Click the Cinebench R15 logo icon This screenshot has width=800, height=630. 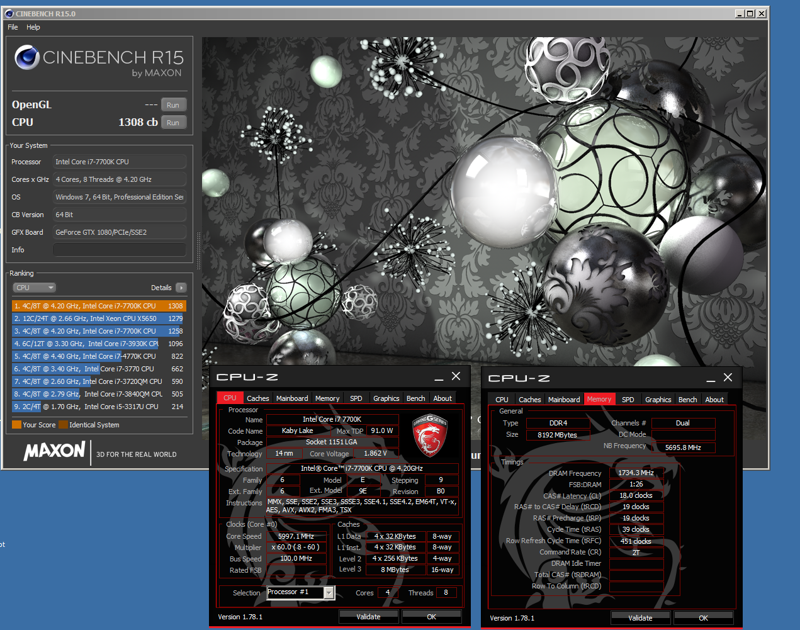pos(27,57)
